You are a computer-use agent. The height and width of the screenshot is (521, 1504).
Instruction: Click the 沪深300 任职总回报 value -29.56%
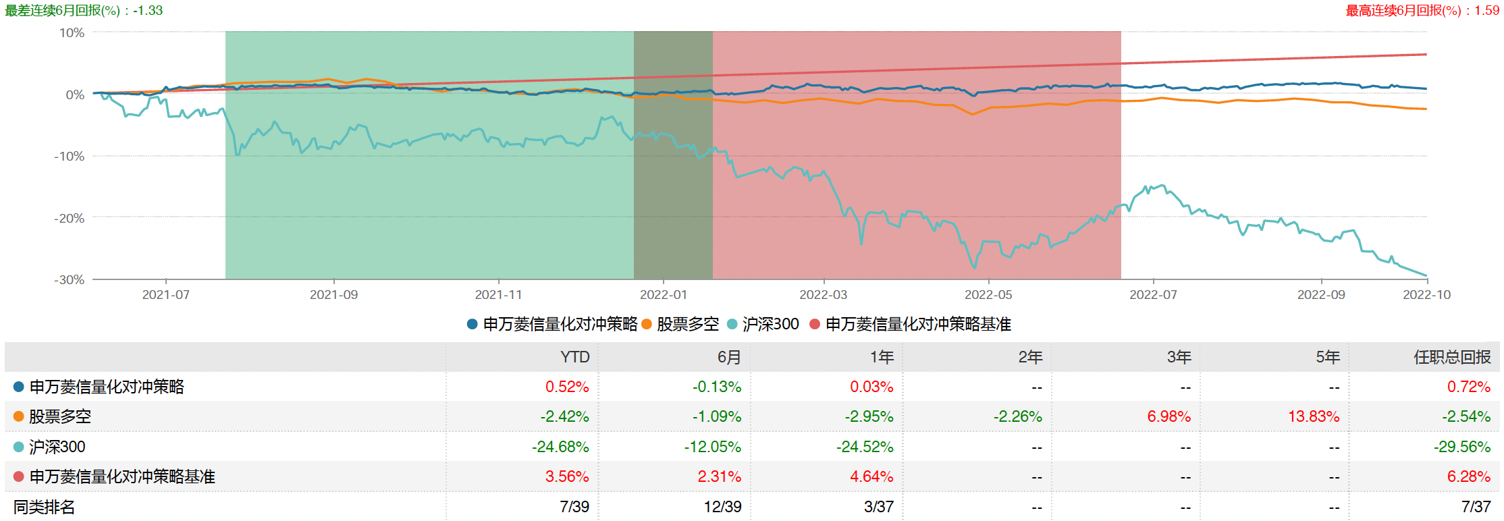[x=1462, y=447]
